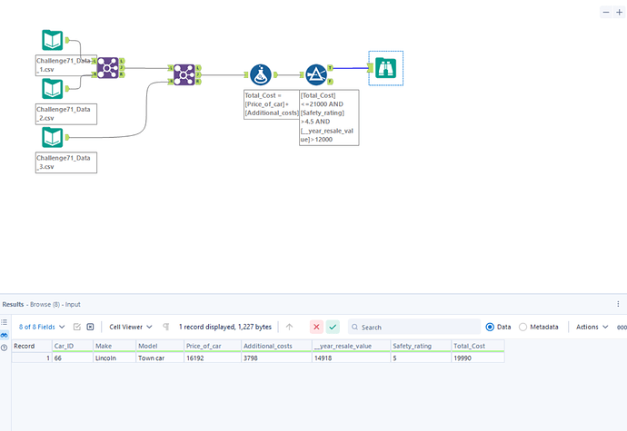Select the cell with value 3798
The image size is (627, 431).
click(x=277, y=358)
